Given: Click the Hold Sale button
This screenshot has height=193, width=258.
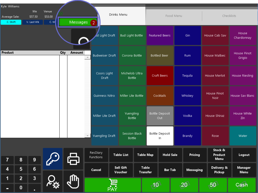Looking at the screenshot, I should (x=170, y=155).
